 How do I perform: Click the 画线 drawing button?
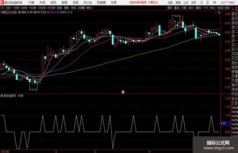(x=198, y=8)
